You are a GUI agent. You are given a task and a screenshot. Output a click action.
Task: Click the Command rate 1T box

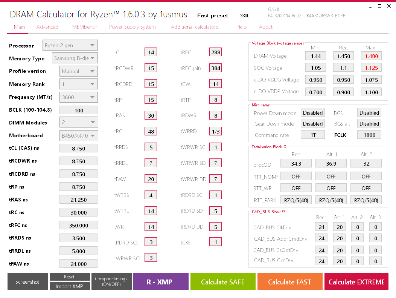click(x=313, y=135)
